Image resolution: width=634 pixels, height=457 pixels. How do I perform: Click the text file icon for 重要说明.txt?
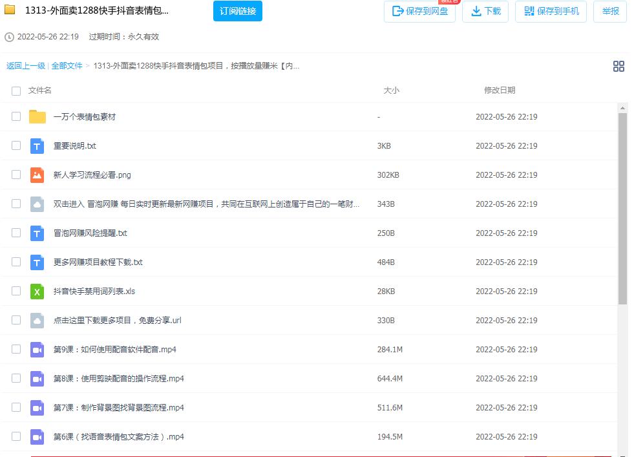[x=37, y=145]
